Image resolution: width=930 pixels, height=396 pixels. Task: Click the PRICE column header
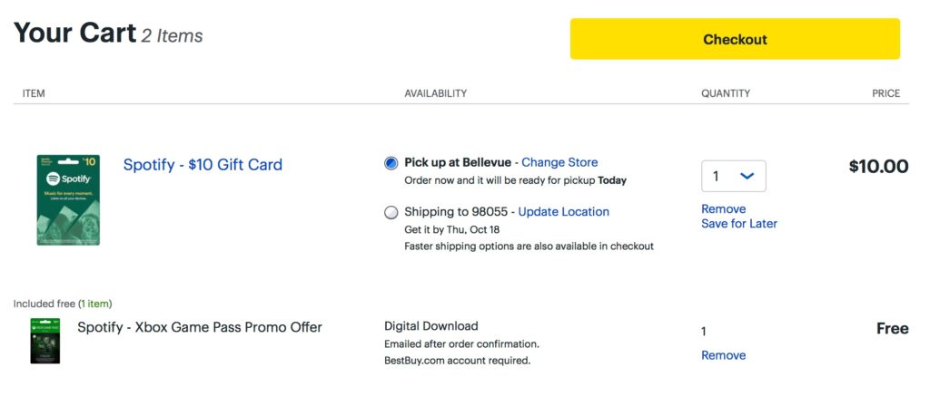point(886,93)
